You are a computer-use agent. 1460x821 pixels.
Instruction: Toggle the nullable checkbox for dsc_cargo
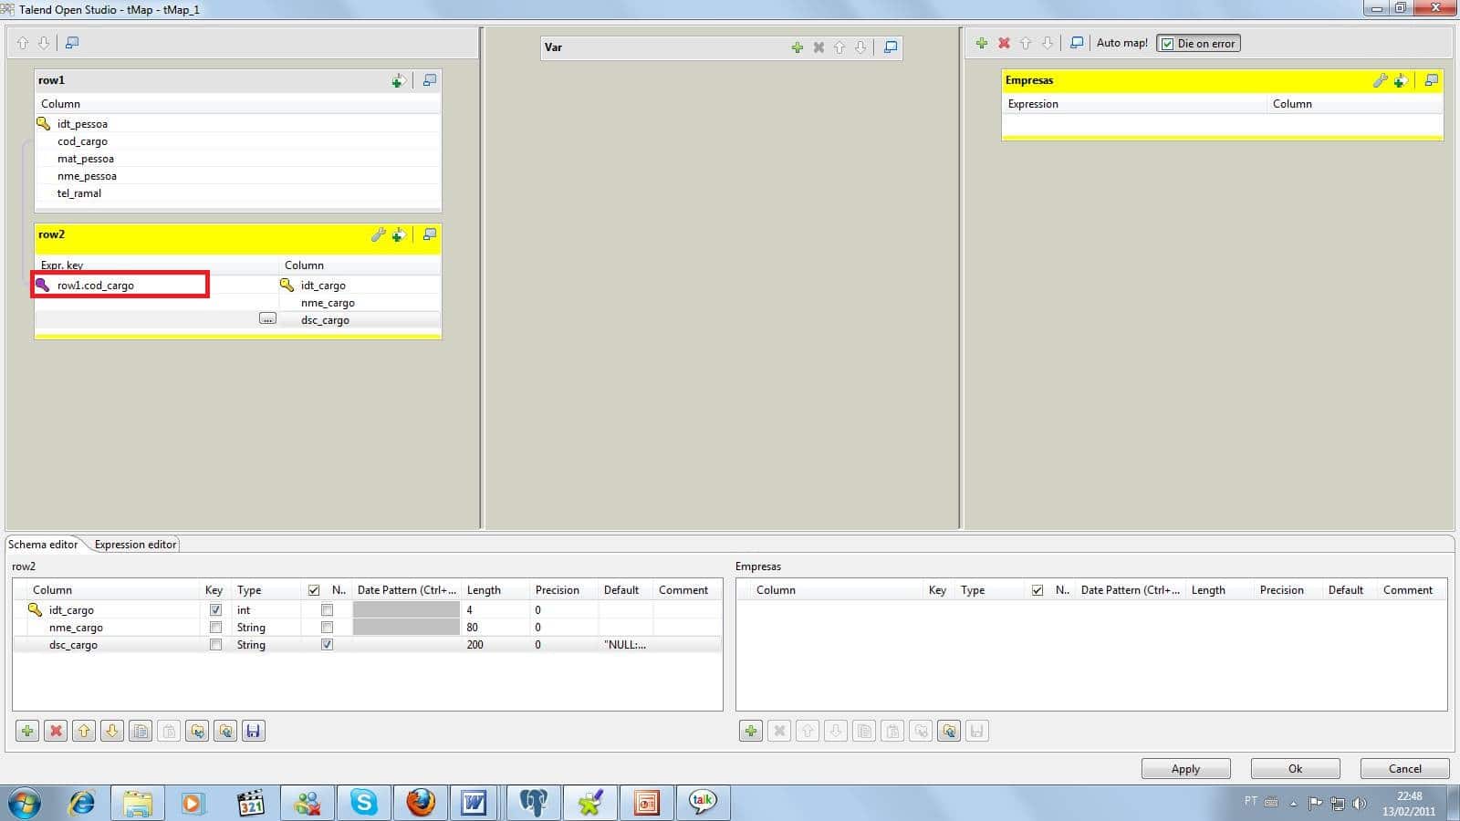327,645
